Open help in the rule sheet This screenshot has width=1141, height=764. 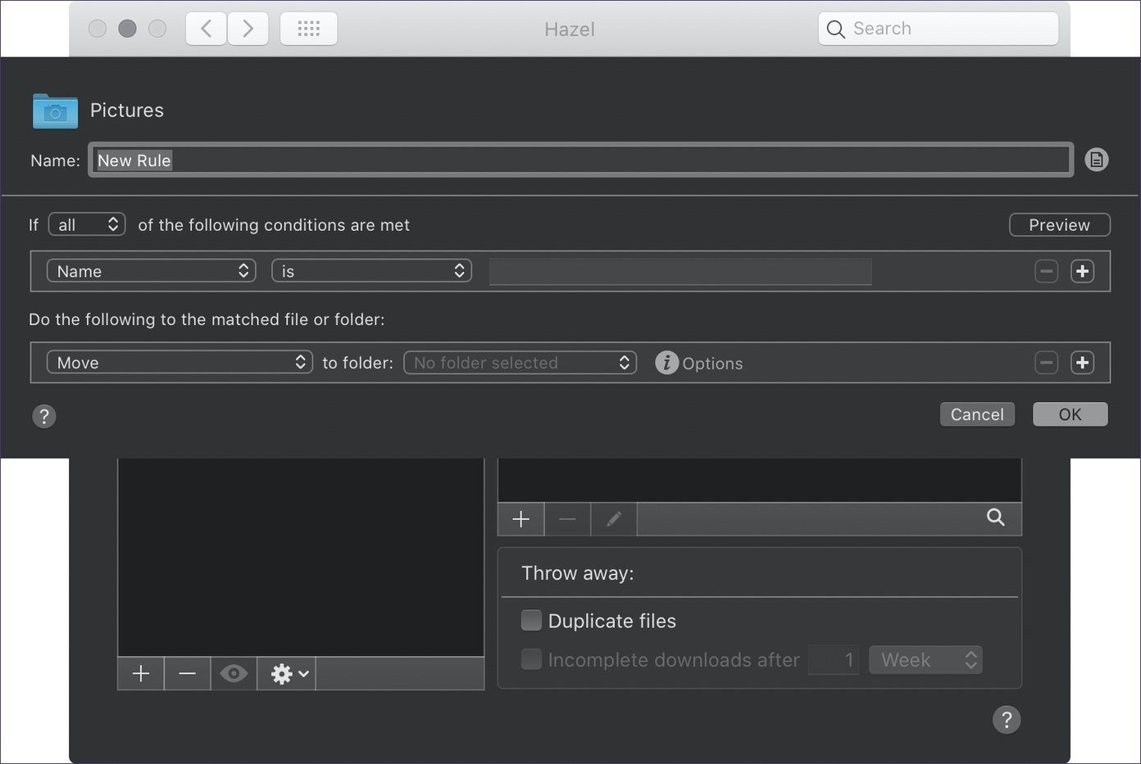coord(44,416)
